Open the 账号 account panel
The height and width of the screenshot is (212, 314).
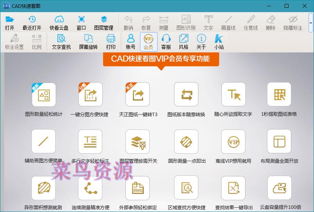coord(131,42)
